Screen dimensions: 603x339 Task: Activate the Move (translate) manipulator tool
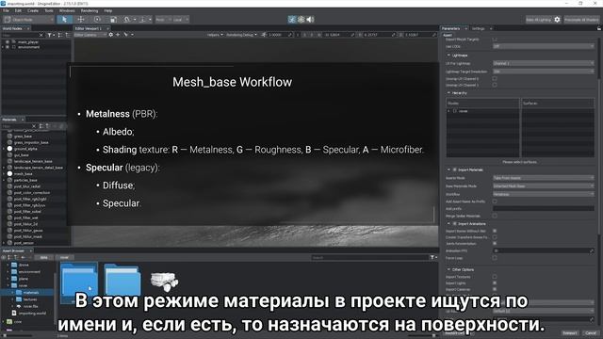[81, 19]
